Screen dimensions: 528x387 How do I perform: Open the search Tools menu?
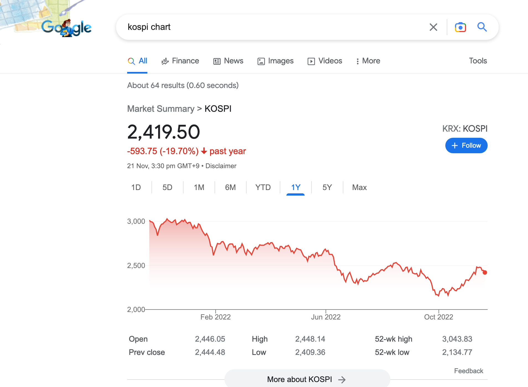[478, 61]
